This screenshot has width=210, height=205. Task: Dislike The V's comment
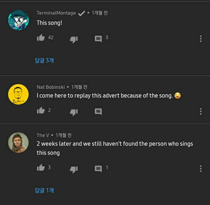(74, 169)
